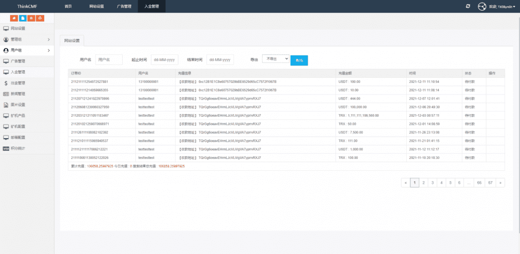Viewport: 520px width, 254px height.
Task: Click the 0xc12B1E1C8e address in first row
Action: (238, 82)
